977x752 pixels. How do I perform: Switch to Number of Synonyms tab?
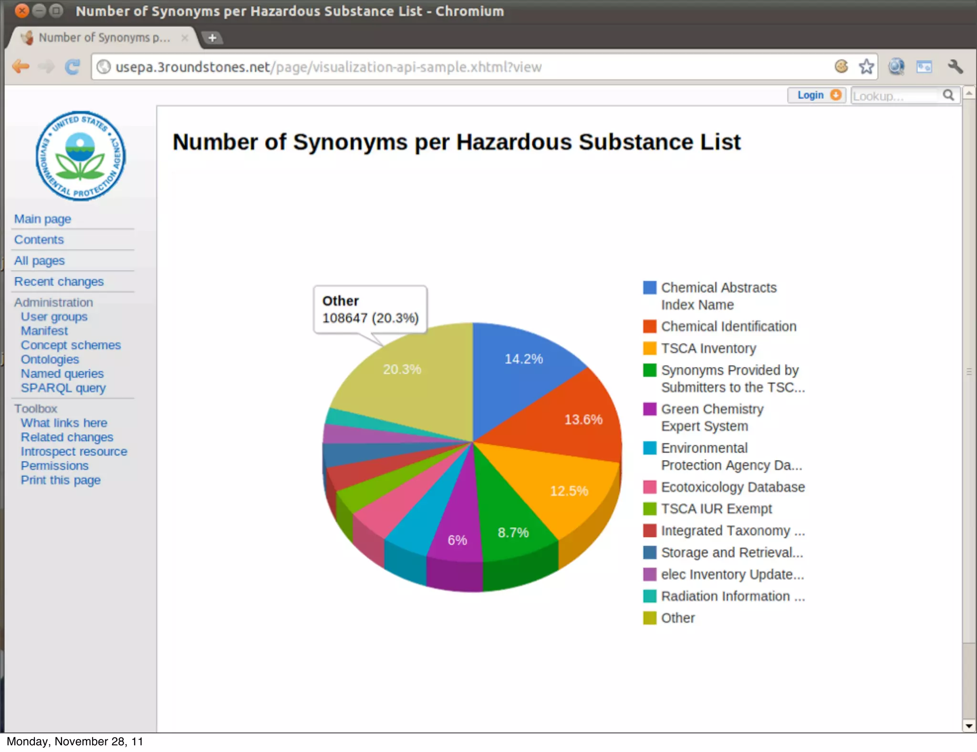(x=104, y=38)
